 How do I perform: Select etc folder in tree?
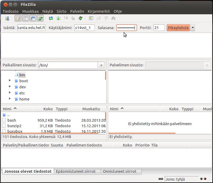coord(22,93)
